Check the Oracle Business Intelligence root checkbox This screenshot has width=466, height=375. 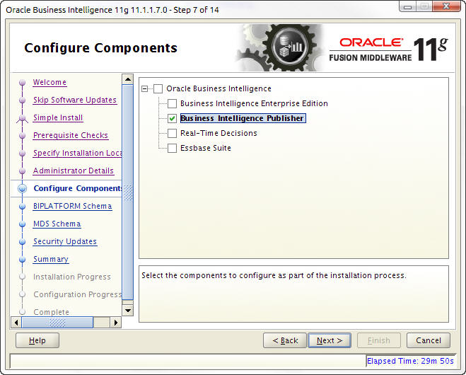tap(158, 88)
